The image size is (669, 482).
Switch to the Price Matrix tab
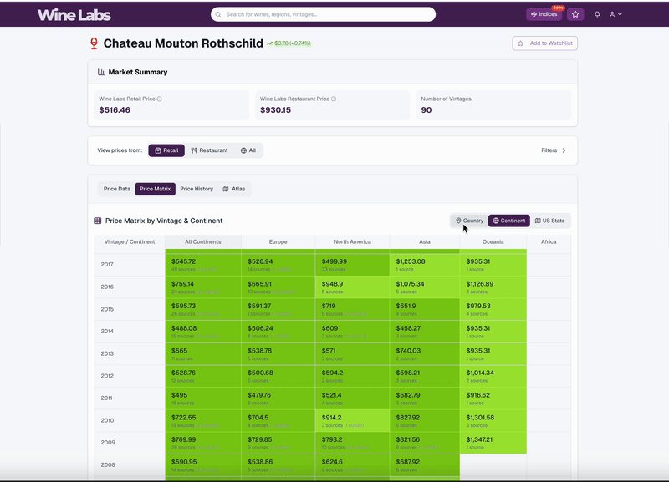pos(156,189)
